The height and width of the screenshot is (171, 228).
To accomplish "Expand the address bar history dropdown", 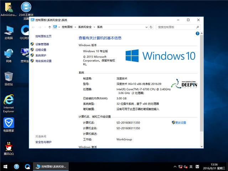I will point(146,27).
